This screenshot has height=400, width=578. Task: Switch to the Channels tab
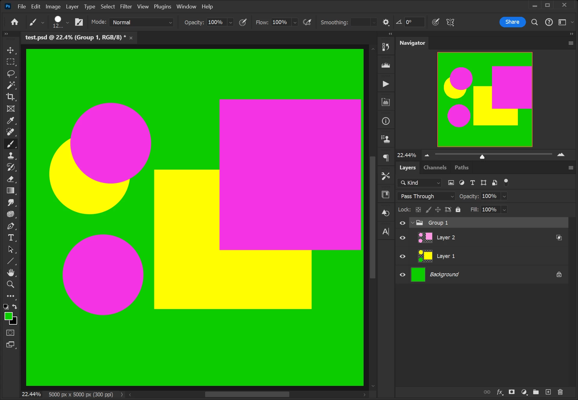pos(435,168)
